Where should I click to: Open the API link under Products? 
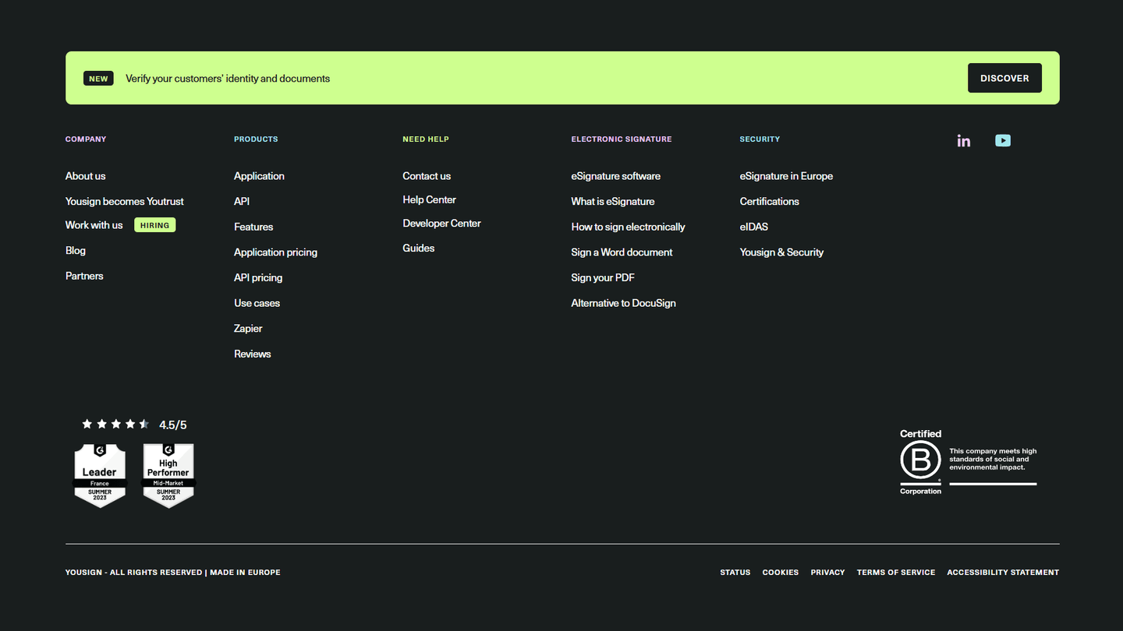pos(242,201)
